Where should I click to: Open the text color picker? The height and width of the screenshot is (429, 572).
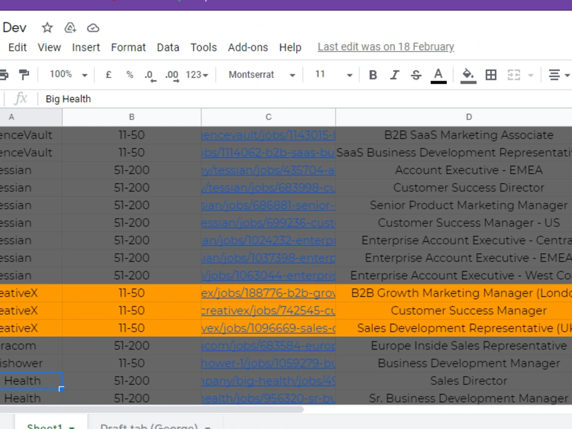pos(439,76)
